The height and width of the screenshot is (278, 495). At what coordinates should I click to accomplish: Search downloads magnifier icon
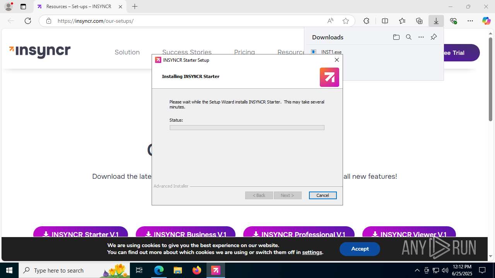(408, 37)
